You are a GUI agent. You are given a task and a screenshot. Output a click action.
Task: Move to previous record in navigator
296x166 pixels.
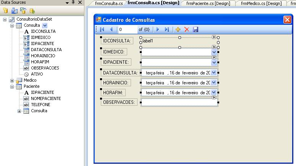[x=112, y=29]
